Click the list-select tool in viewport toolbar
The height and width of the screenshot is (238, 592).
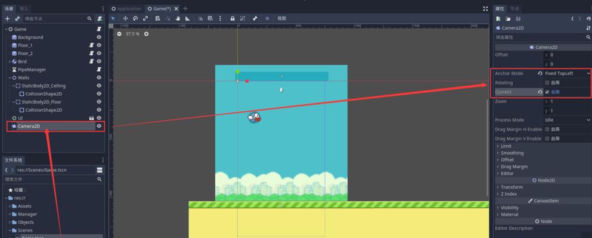157,18
